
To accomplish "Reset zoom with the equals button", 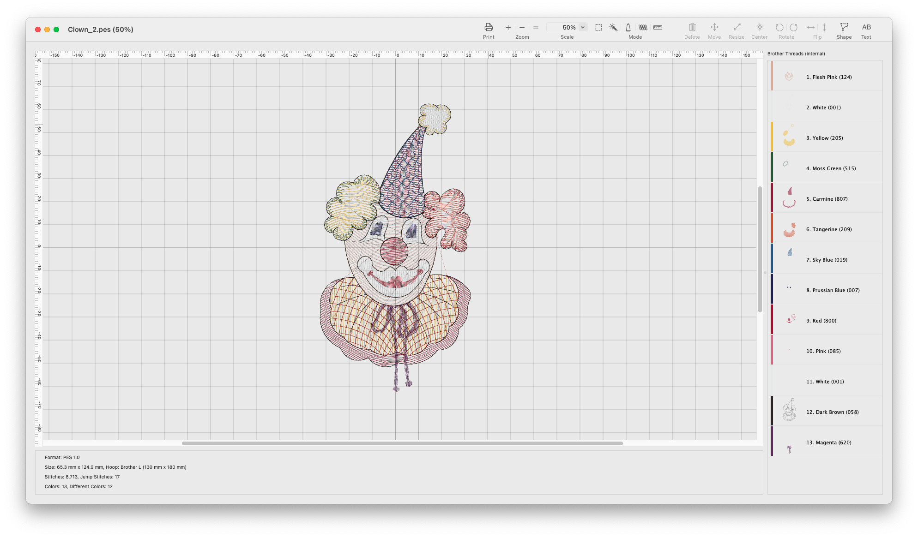I will tap(536, 28).
